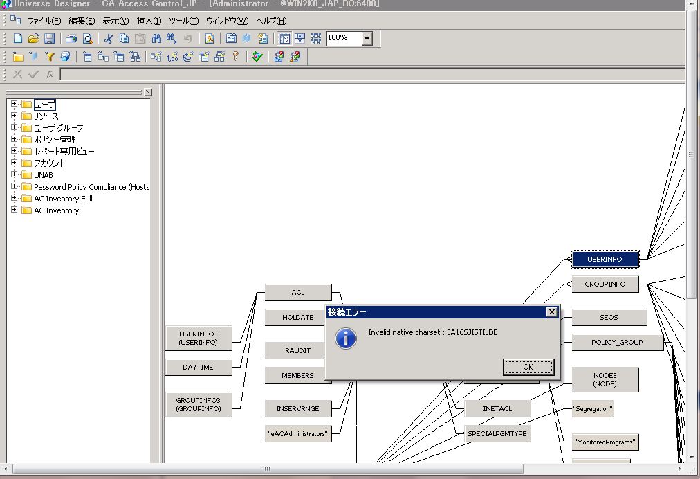Click OK in the 接続エラー dialog
This screenshot has width=700, height=479.
pyautogui.click(x=528, y=367)
